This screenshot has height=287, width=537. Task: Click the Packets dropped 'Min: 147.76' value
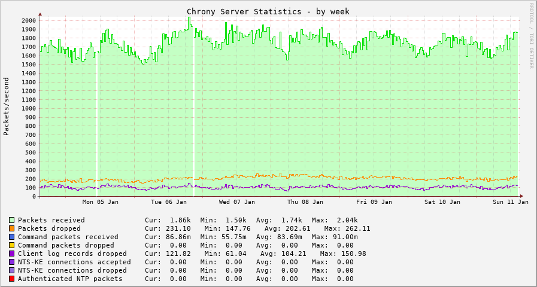pyautogui.click(x=227, y=228)
